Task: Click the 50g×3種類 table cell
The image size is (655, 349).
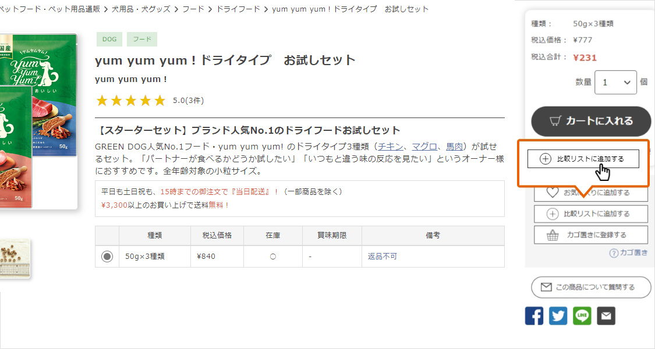Action: (x=155, y=257)
